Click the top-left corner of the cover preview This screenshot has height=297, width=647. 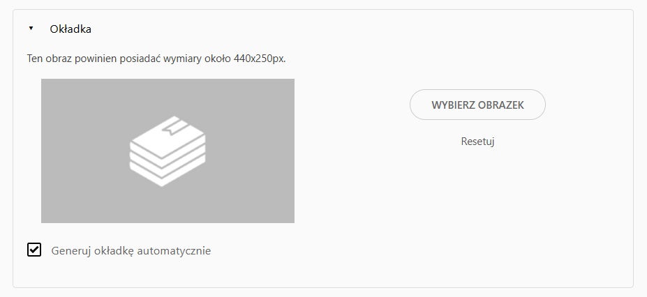(x=45, y=82)
